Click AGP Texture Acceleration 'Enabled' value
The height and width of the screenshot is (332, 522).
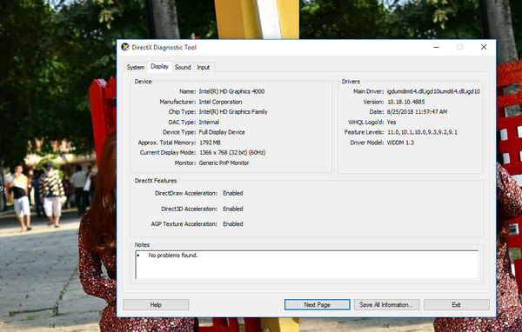point(233,224)
